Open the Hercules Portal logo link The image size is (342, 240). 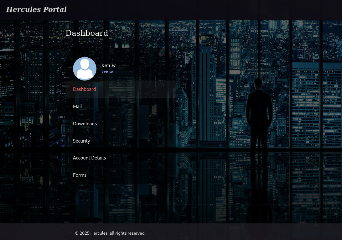coord(36,9)
